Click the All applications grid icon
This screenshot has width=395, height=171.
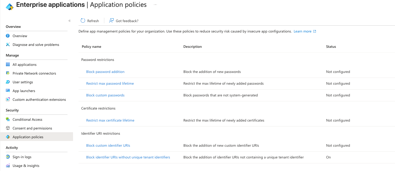pos(8,64)
